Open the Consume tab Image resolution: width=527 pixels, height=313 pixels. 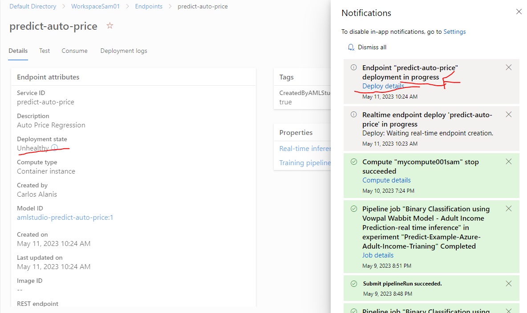[x=74, y=51]
